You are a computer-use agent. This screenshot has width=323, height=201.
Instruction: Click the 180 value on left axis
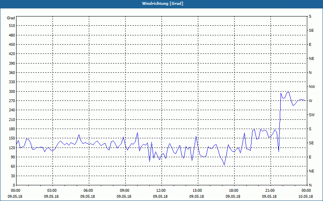point(12,129)
